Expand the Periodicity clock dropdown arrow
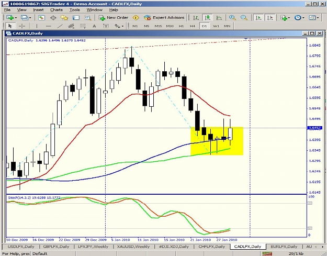Image resolution: width=327 pixels, height=256 pixels. 303,18
